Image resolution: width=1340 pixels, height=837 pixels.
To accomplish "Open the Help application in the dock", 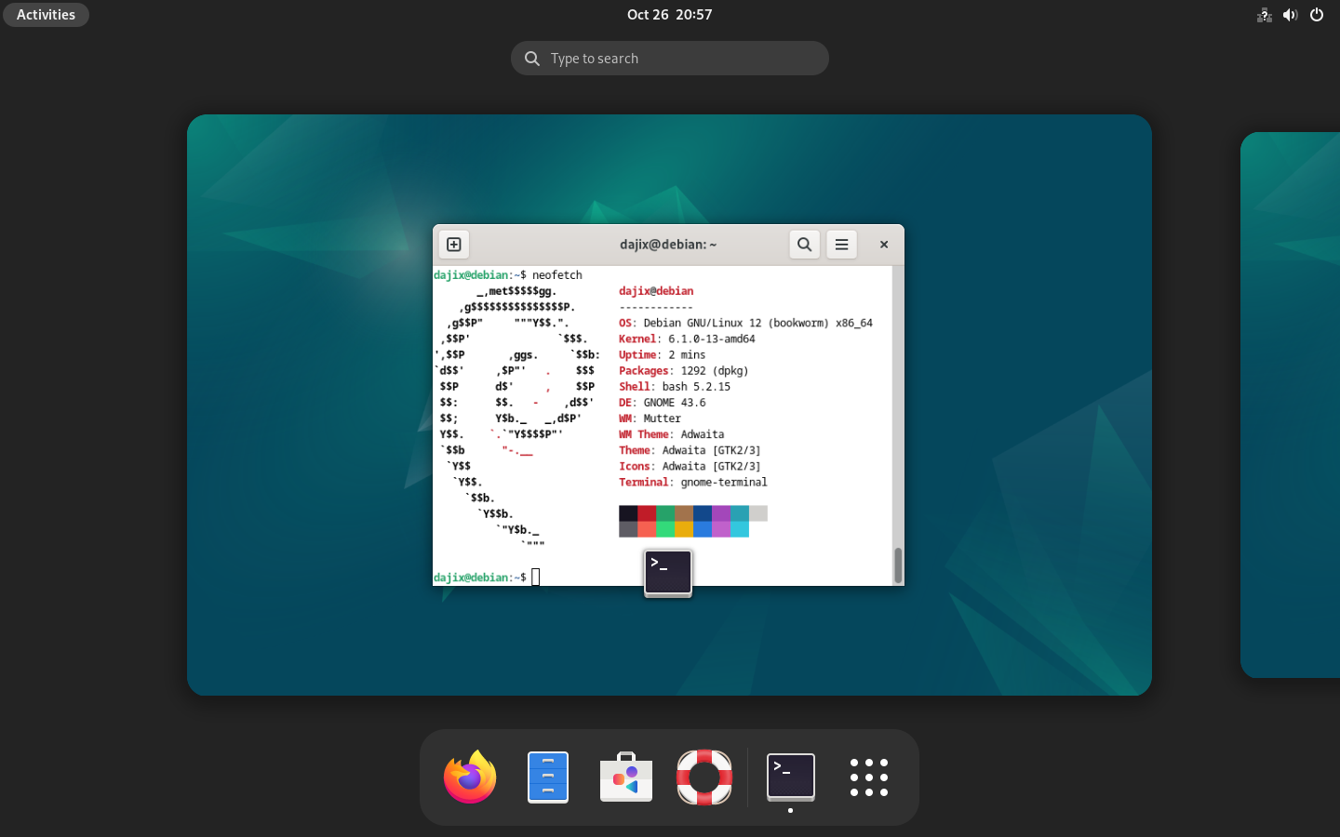I will tap(703, 777).
